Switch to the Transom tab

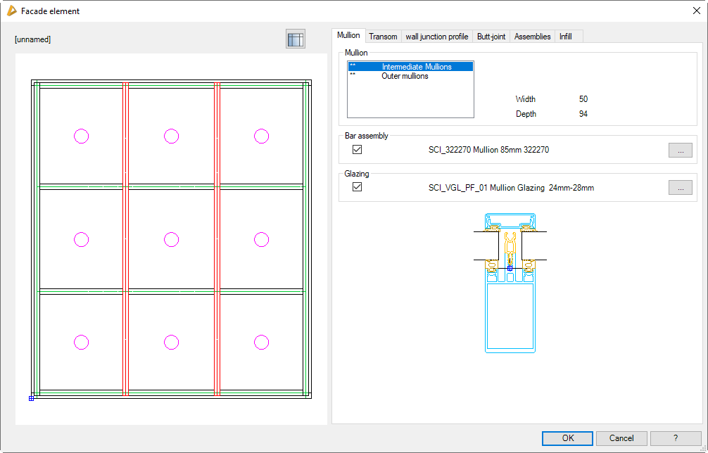[383, 37]
